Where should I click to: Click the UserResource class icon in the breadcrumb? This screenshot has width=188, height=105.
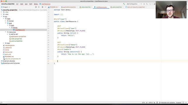point(40,4)
